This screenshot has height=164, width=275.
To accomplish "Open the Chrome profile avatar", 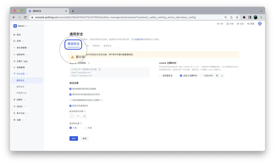I will (256, 17).
